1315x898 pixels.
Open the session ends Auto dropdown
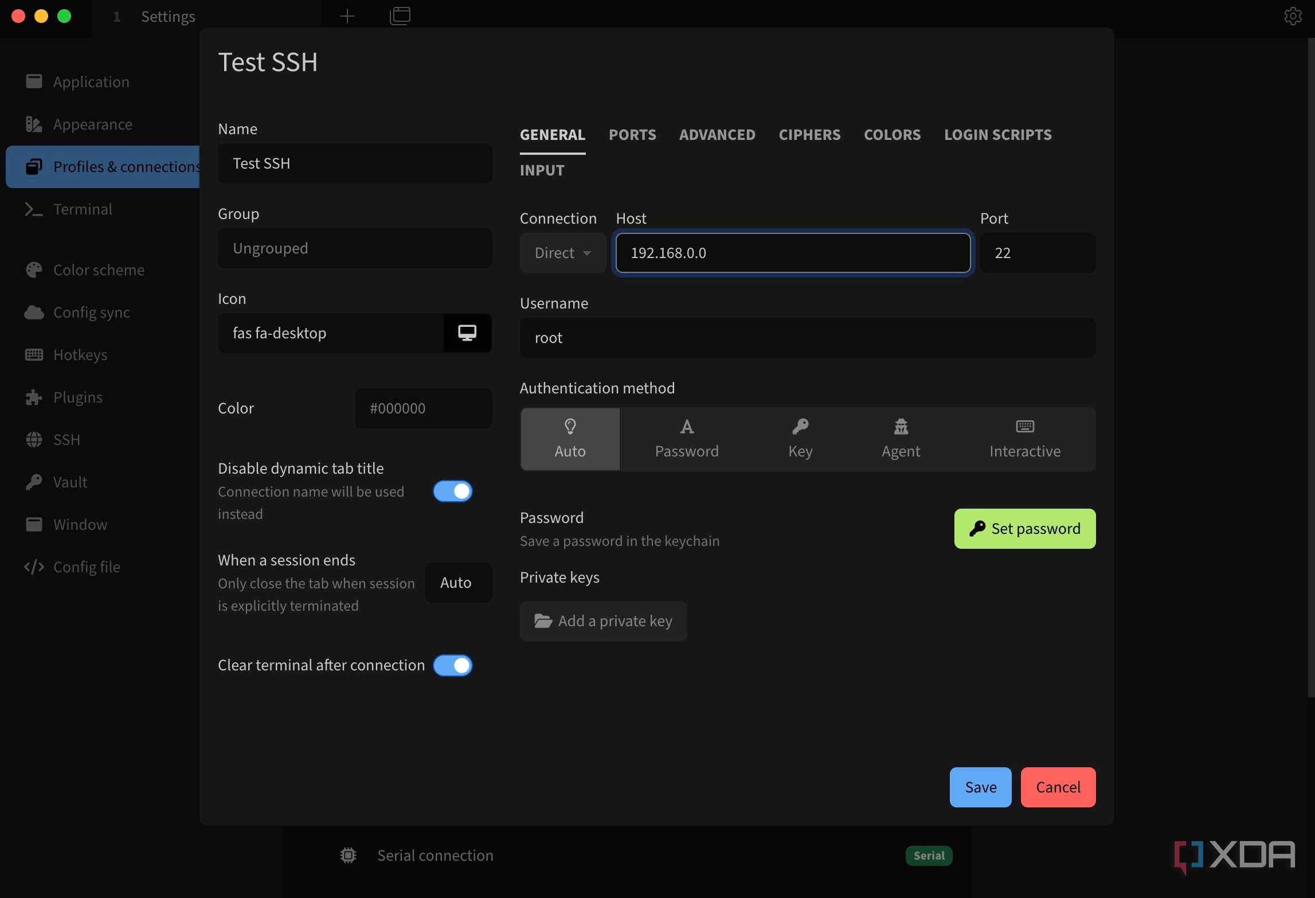pyautogui.click(x=459, y=583)
